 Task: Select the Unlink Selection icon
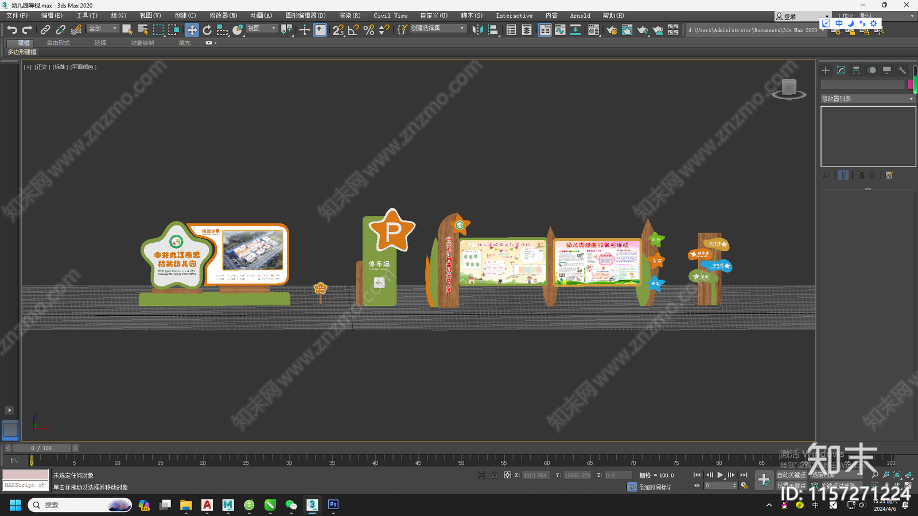(60, 30)
